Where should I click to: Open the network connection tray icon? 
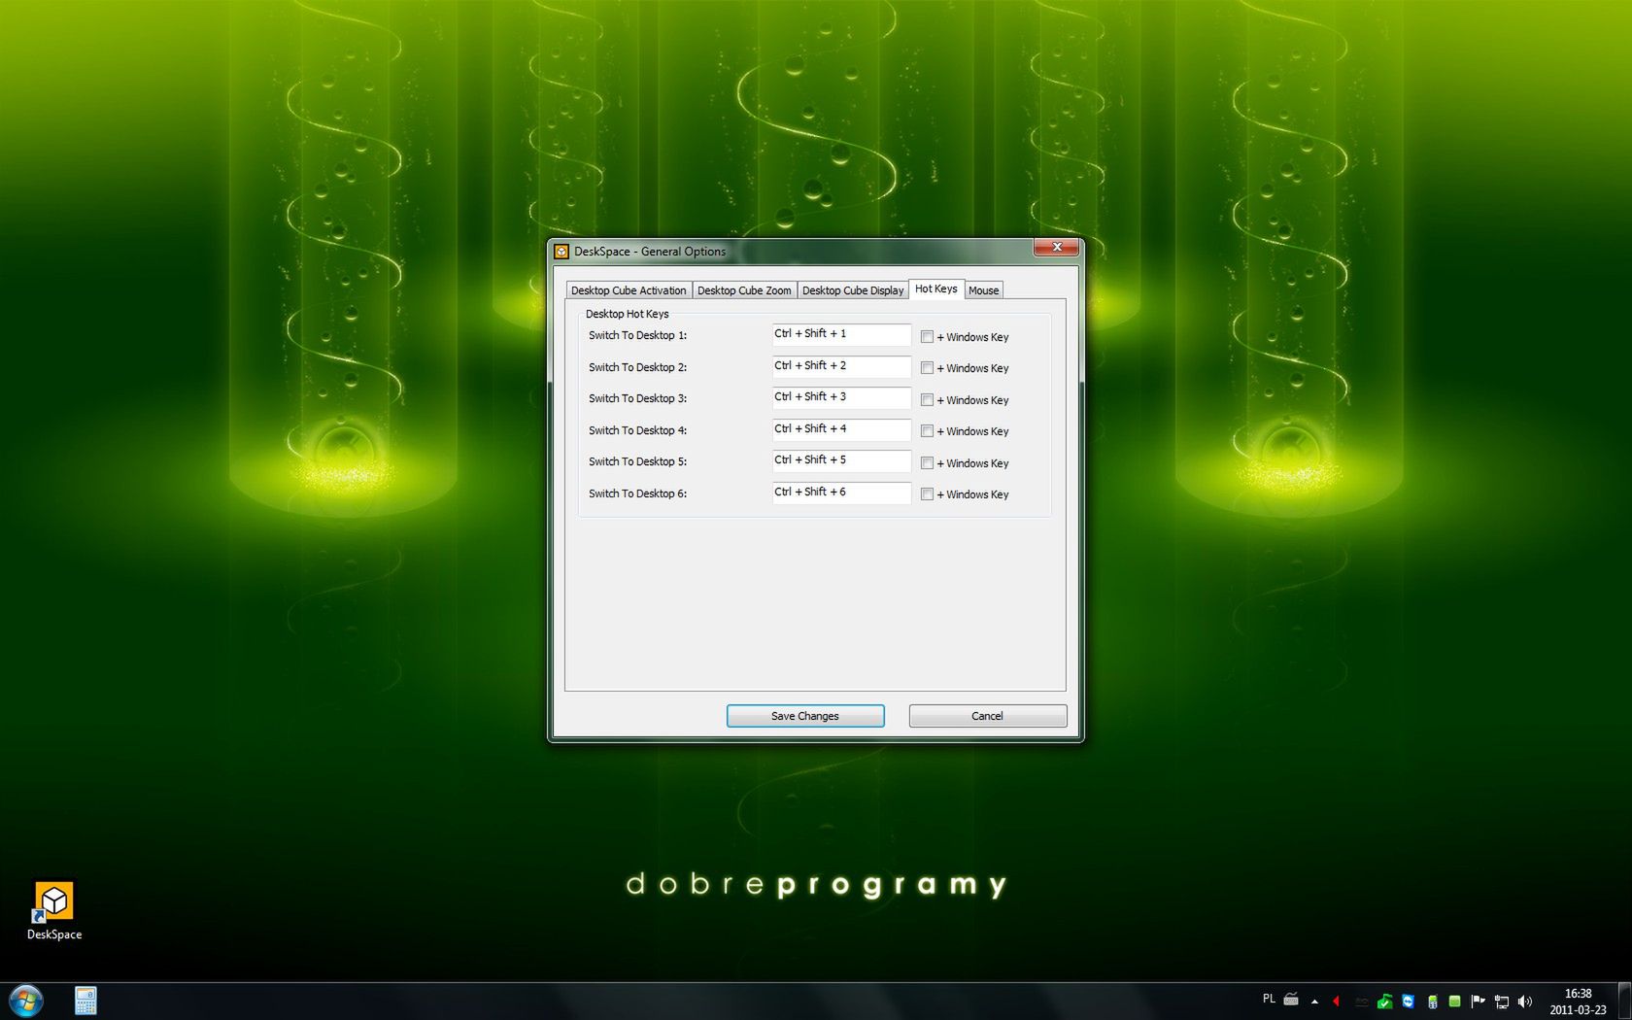[x=1502, y=1002]
